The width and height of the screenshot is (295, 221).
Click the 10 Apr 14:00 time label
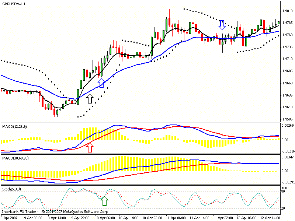coord(128,218)
